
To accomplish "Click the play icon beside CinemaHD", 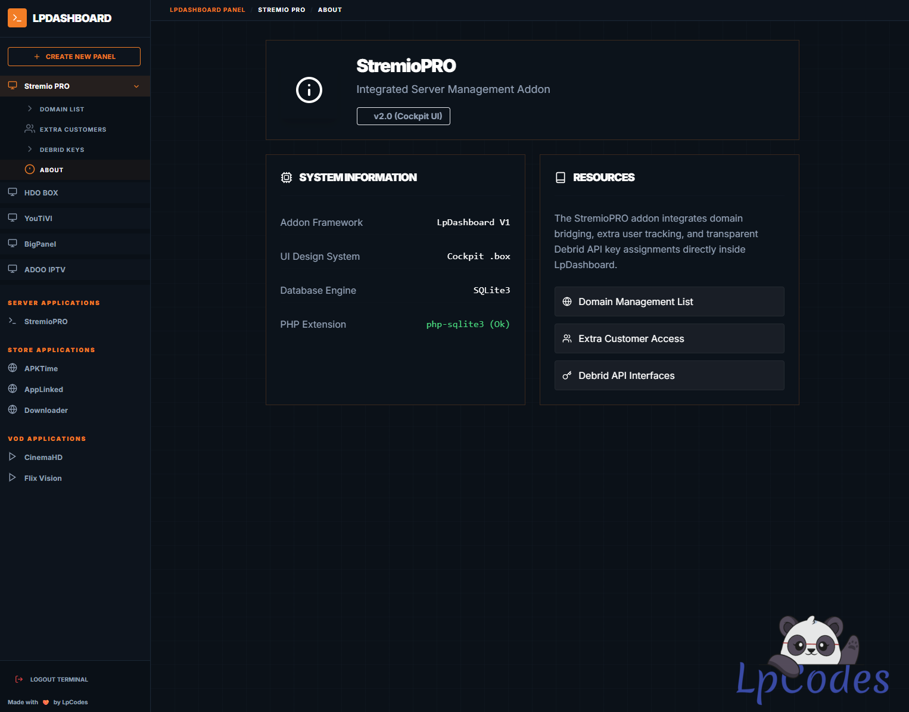I will (x=13, y=457).
